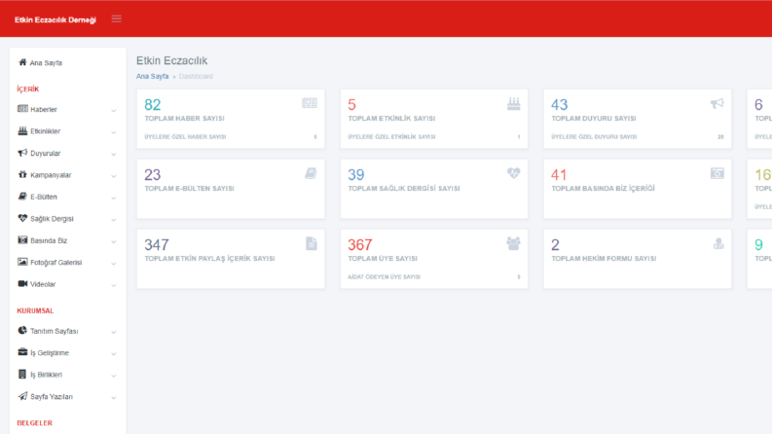
Task: Click the pie chart icon next to Tanıtım Sayfası
Action: click(x=22, y=331)
